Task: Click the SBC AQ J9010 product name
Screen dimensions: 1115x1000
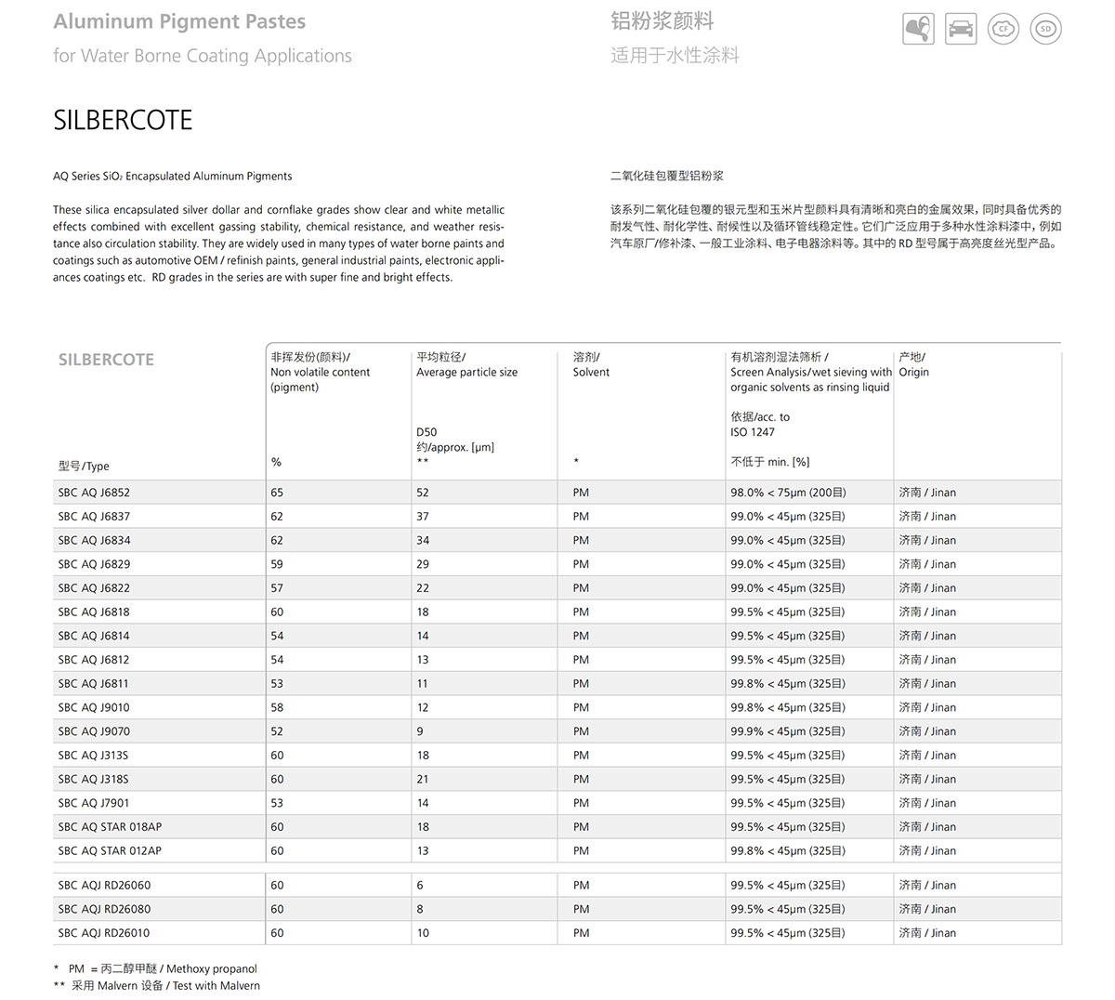Action: pyautogui.click(x=94, y=707)
